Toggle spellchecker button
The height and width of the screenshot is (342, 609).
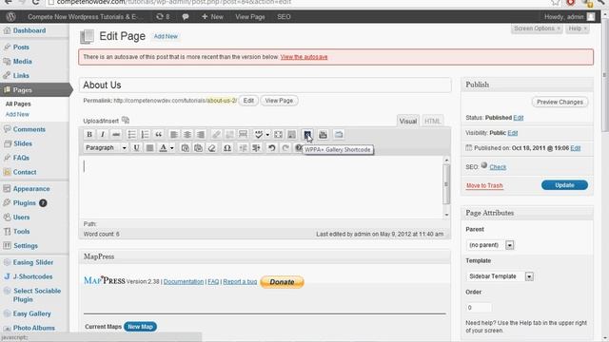tap(259, 135)
